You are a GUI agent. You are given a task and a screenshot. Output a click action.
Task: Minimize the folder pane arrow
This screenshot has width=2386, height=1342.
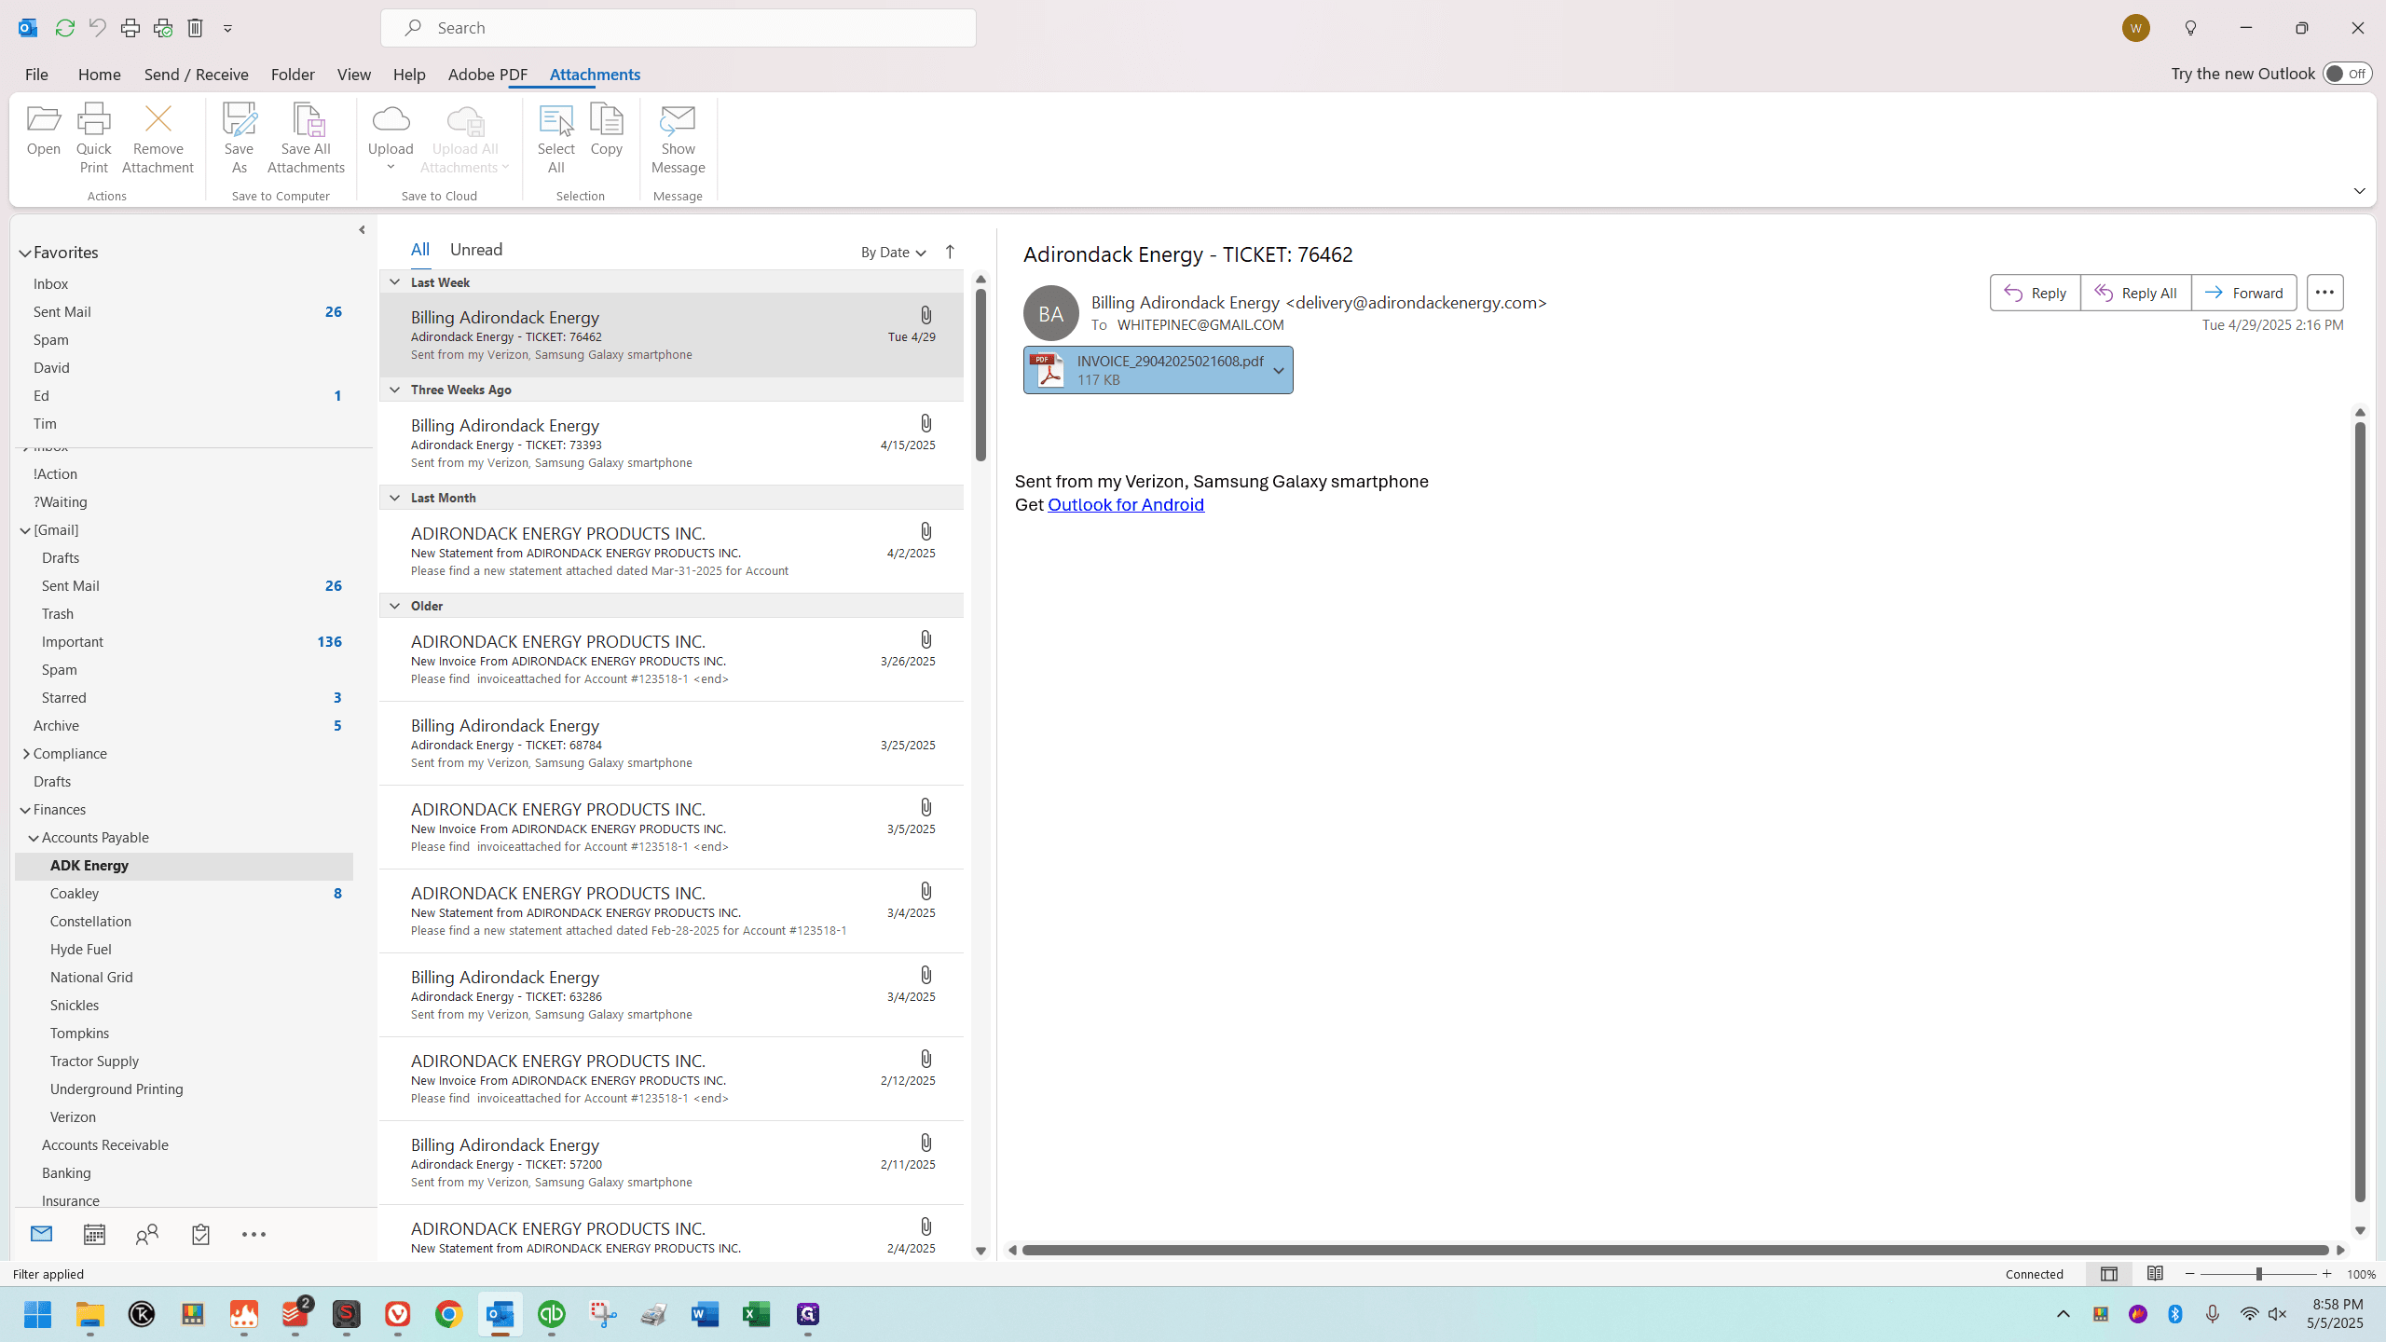click(362, 230)
